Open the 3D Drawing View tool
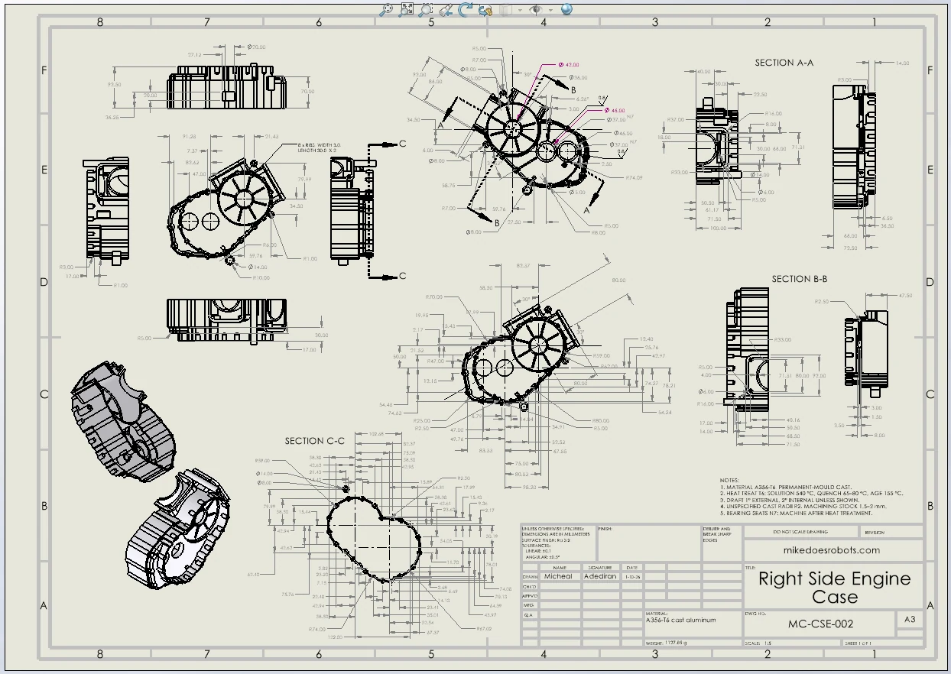Image resolution: width=951 pixels, height=674 pixels. 484,9
